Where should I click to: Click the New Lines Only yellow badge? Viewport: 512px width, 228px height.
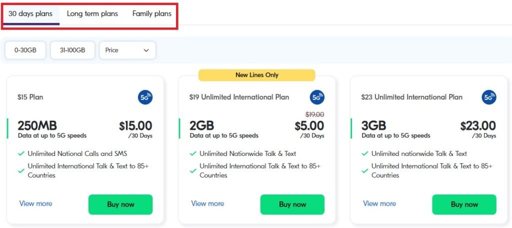257,75
